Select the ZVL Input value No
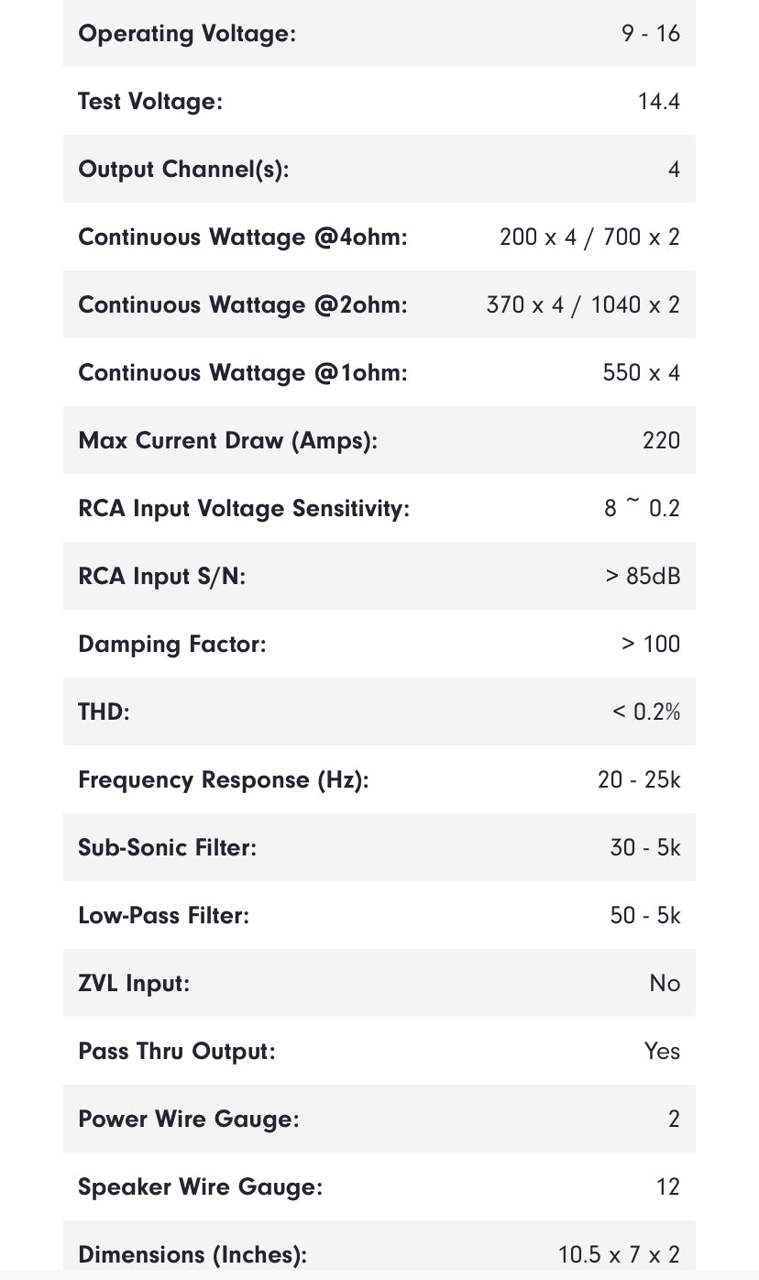 click(665, 984)
